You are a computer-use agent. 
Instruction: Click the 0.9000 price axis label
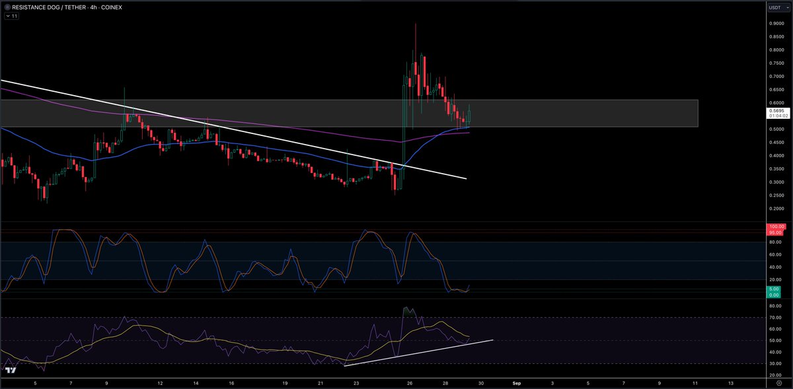pyautogui.click(x=775, y=23)
